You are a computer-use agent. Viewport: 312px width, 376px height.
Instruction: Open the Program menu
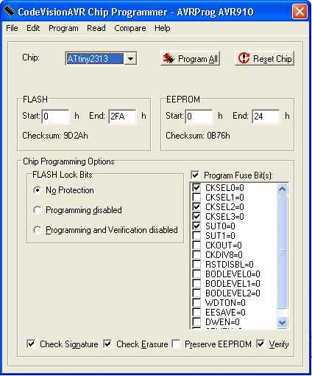click(x=63, y=28)
